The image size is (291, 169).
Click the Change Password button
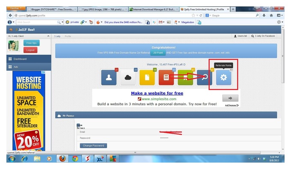pos(93,145)
